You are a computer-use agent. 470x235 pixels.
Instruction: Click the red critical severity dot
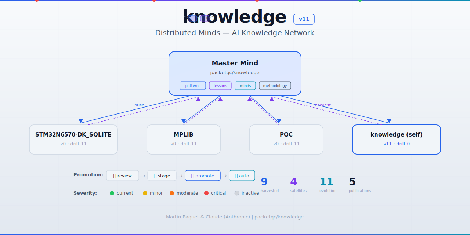[206, 193]
